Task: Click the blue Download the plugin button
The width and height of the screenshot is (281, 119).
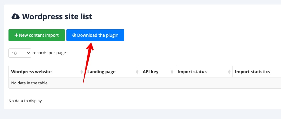Action: 95,35
